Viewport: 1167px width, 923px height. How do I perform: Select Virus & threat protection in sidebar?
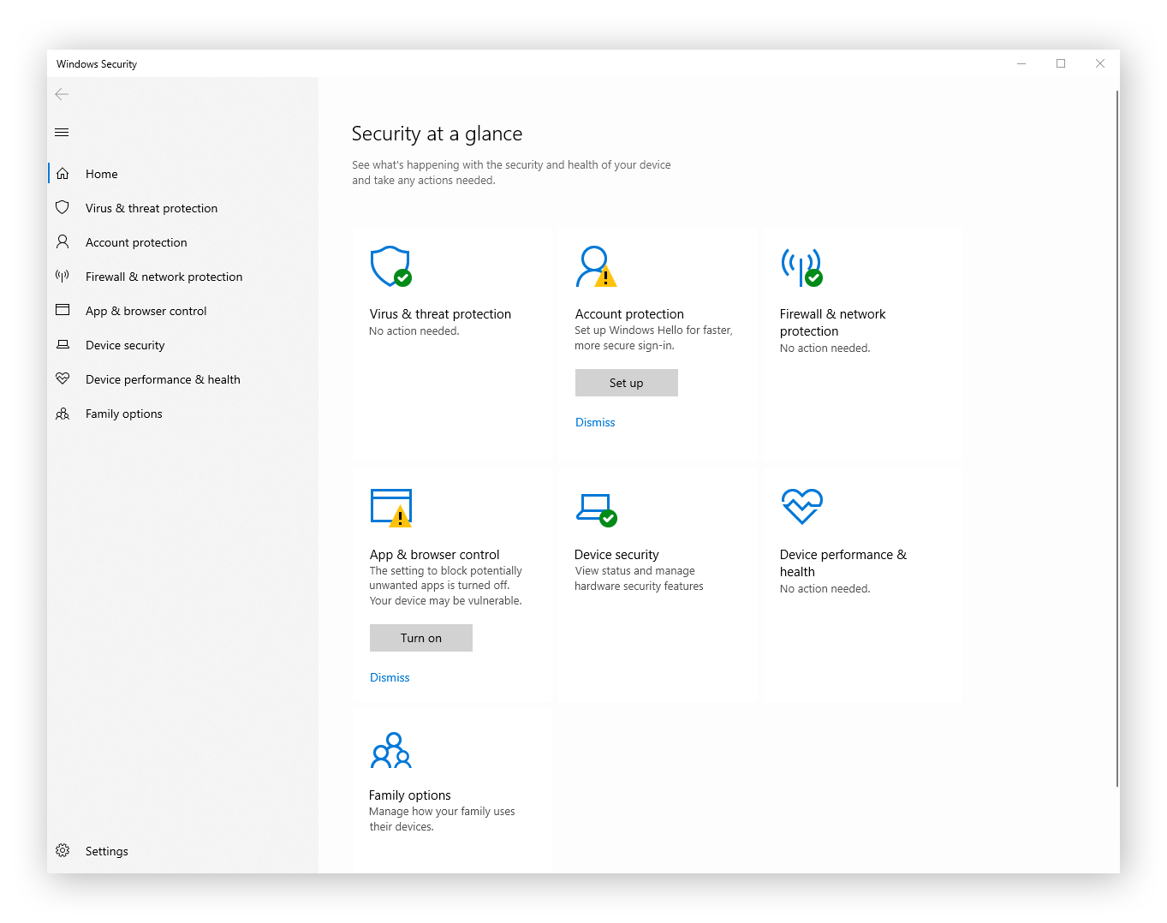[183, 208]
